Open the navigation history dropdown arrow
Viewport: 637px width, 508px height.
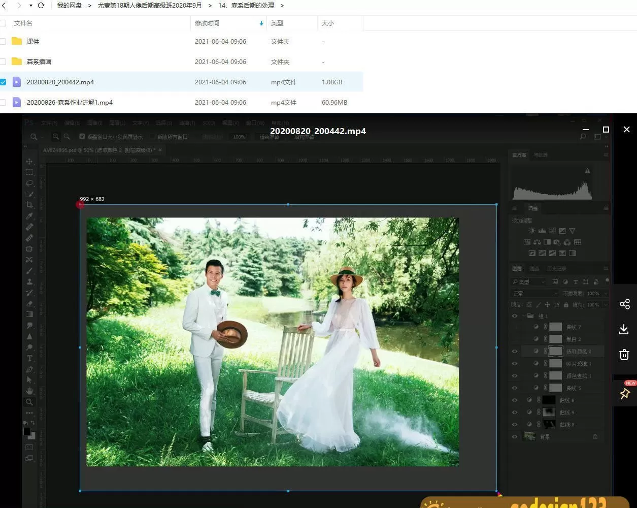pos(30,6)
